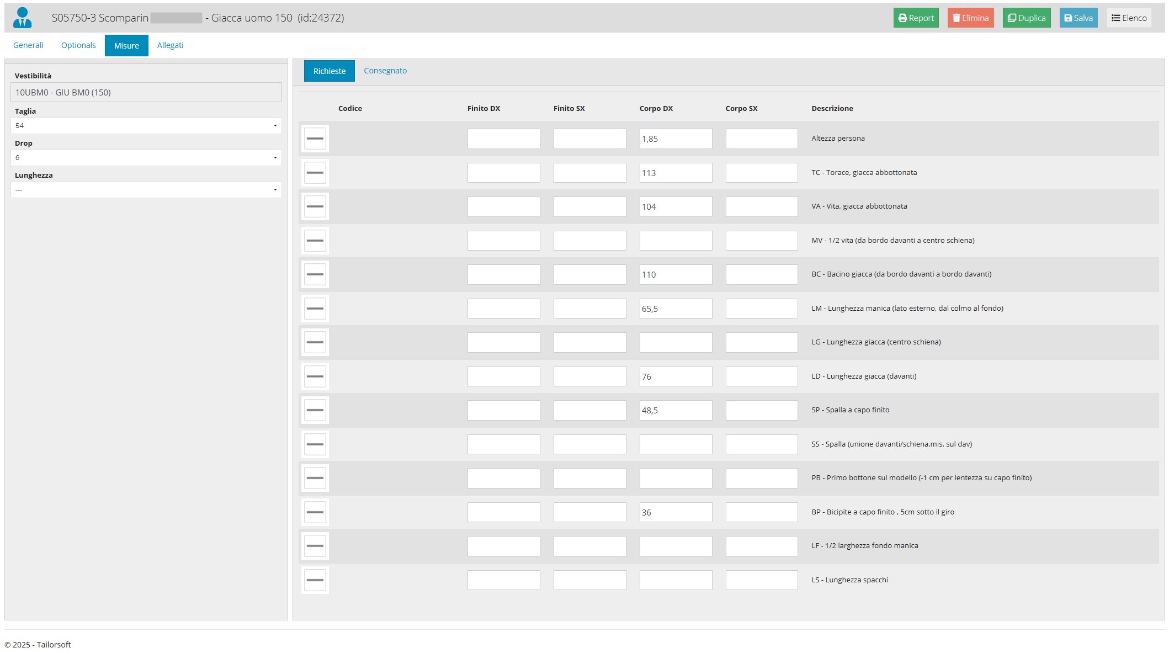The image size is (1169, 653).
Task: Click minus icon on SP Spalla row
Action: [315, 410]
